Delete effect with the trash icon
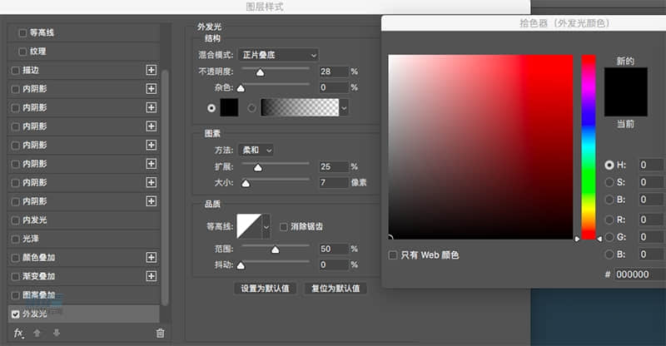The image size is (666, 346). click(x=160, y=334)
